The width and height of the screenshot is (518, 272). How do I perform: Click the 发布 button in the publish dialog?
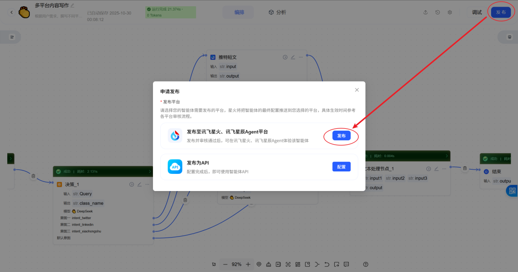341,136
